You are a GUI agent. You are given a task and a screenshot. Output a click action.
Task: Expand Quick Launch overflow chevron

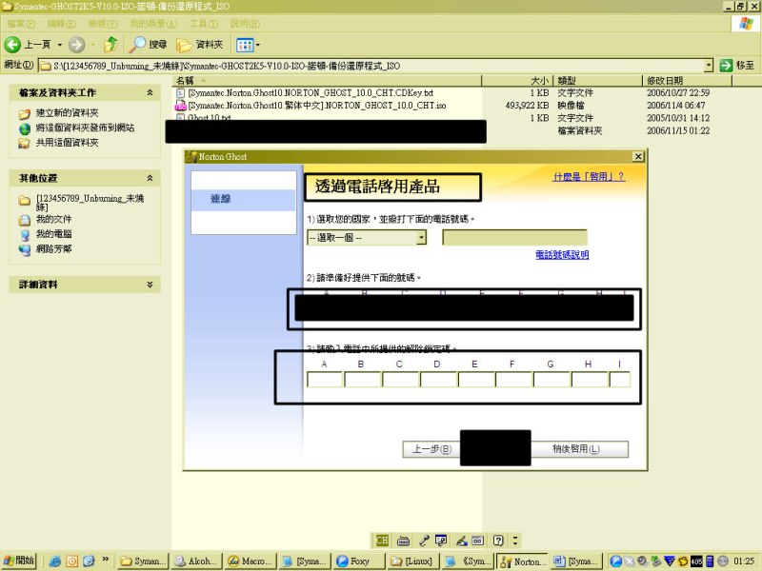(x=105, y=560)
